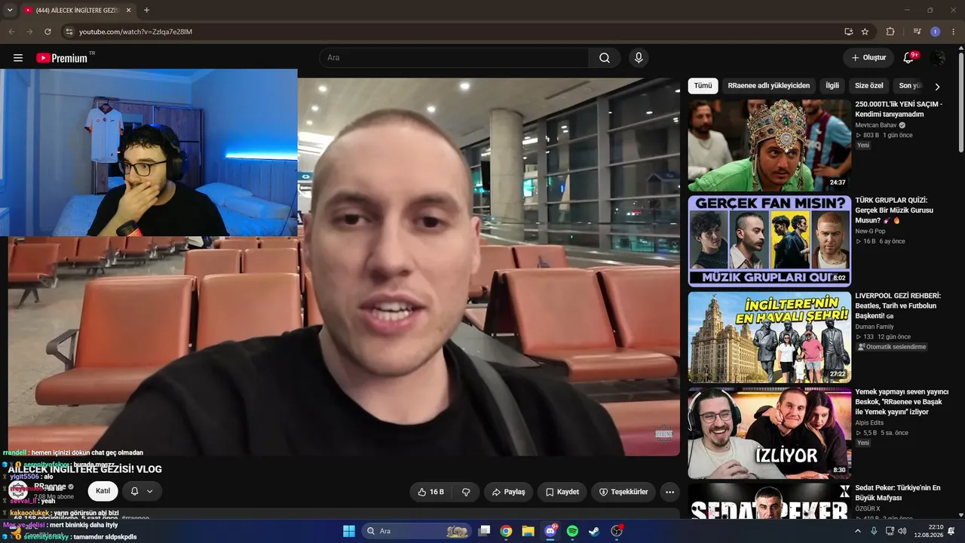The image size is (965, 543).
Task: Like the video with 16 B likes
Action: (430, 492)
